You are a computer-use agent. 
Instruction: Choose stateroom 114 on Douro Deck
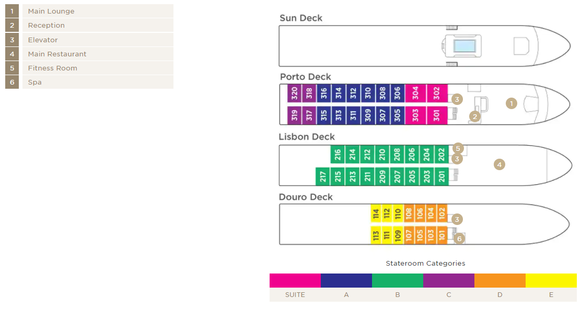point(376,213)
